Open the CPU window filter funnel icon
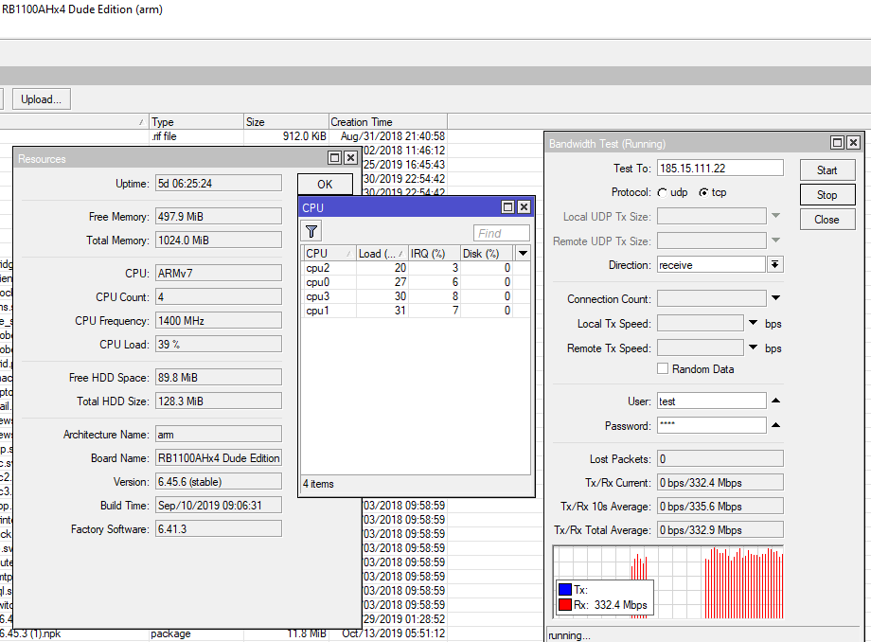This screenshot has height=642, width=871. (x=311, y=231)
